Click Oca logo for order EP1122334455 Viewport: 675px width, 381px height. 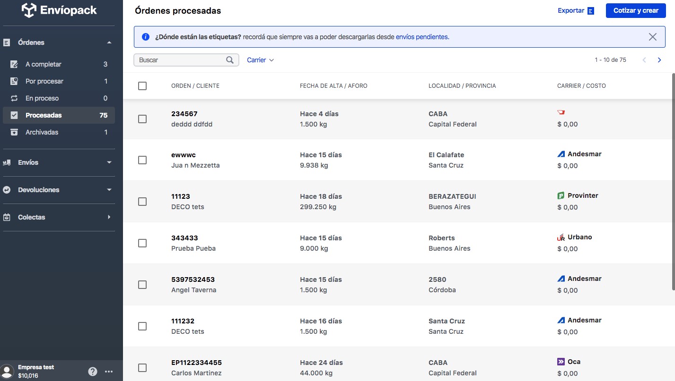[x=561, y=362]
